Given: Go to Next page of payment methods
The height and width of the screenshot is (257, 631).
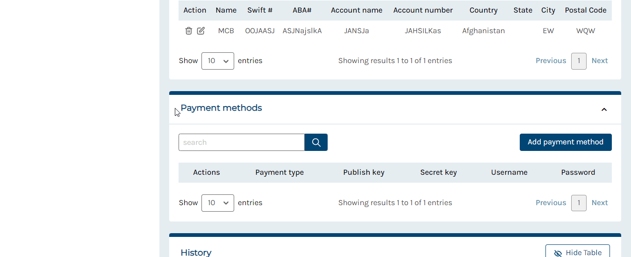Looking at the screenshot, I should coord(600,203).
